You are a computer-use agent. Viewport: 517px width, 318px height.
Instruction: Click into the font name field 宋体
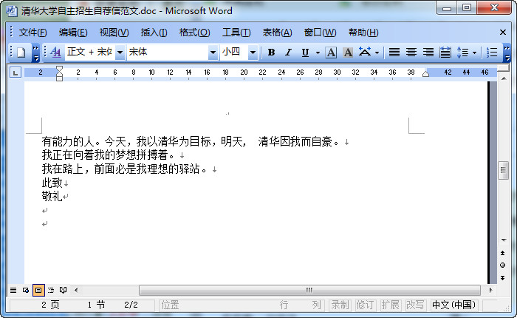(168, 53)
